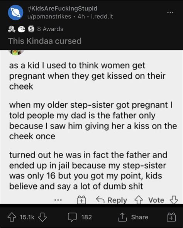Open r/KidsAreFuckingStupid subreddit link

tap(63, 8)
